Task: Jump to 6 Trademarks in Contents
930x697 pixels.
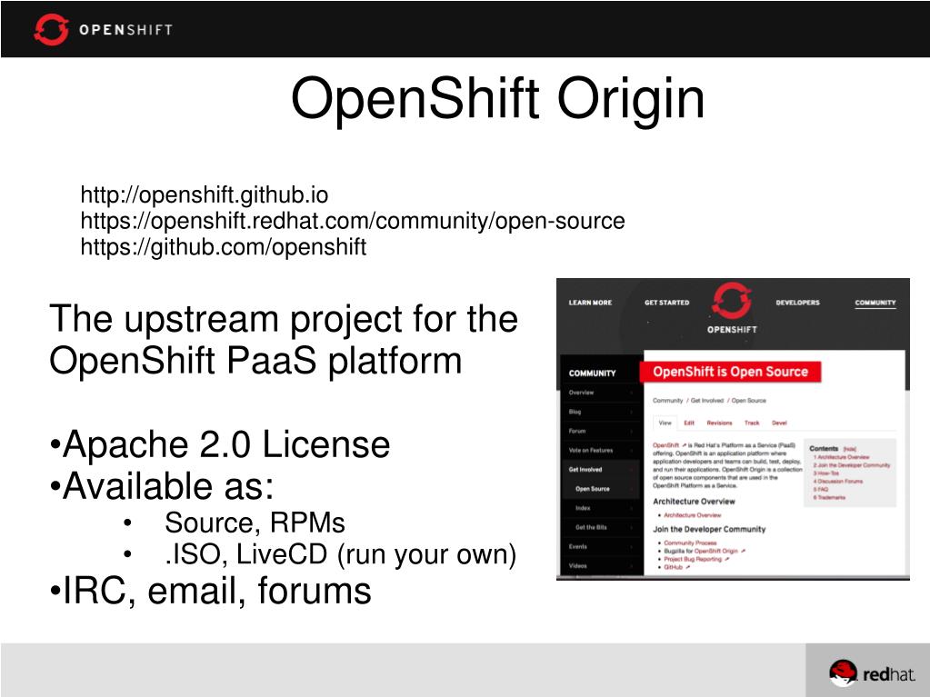Action: tap(829, 497)
